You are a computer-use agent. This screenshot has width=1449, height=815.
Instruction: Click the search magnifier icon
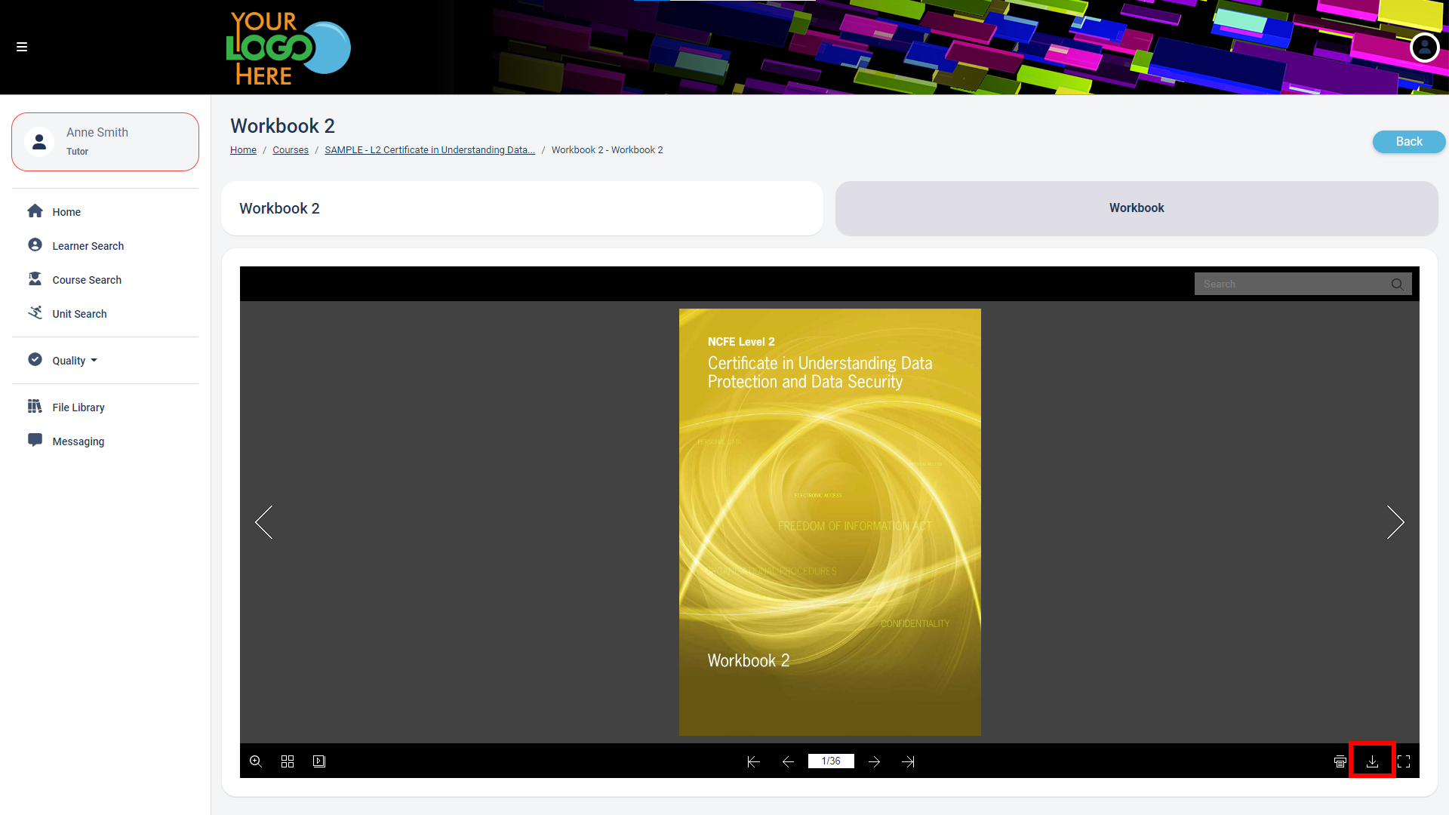click(x=1398, y=284)
